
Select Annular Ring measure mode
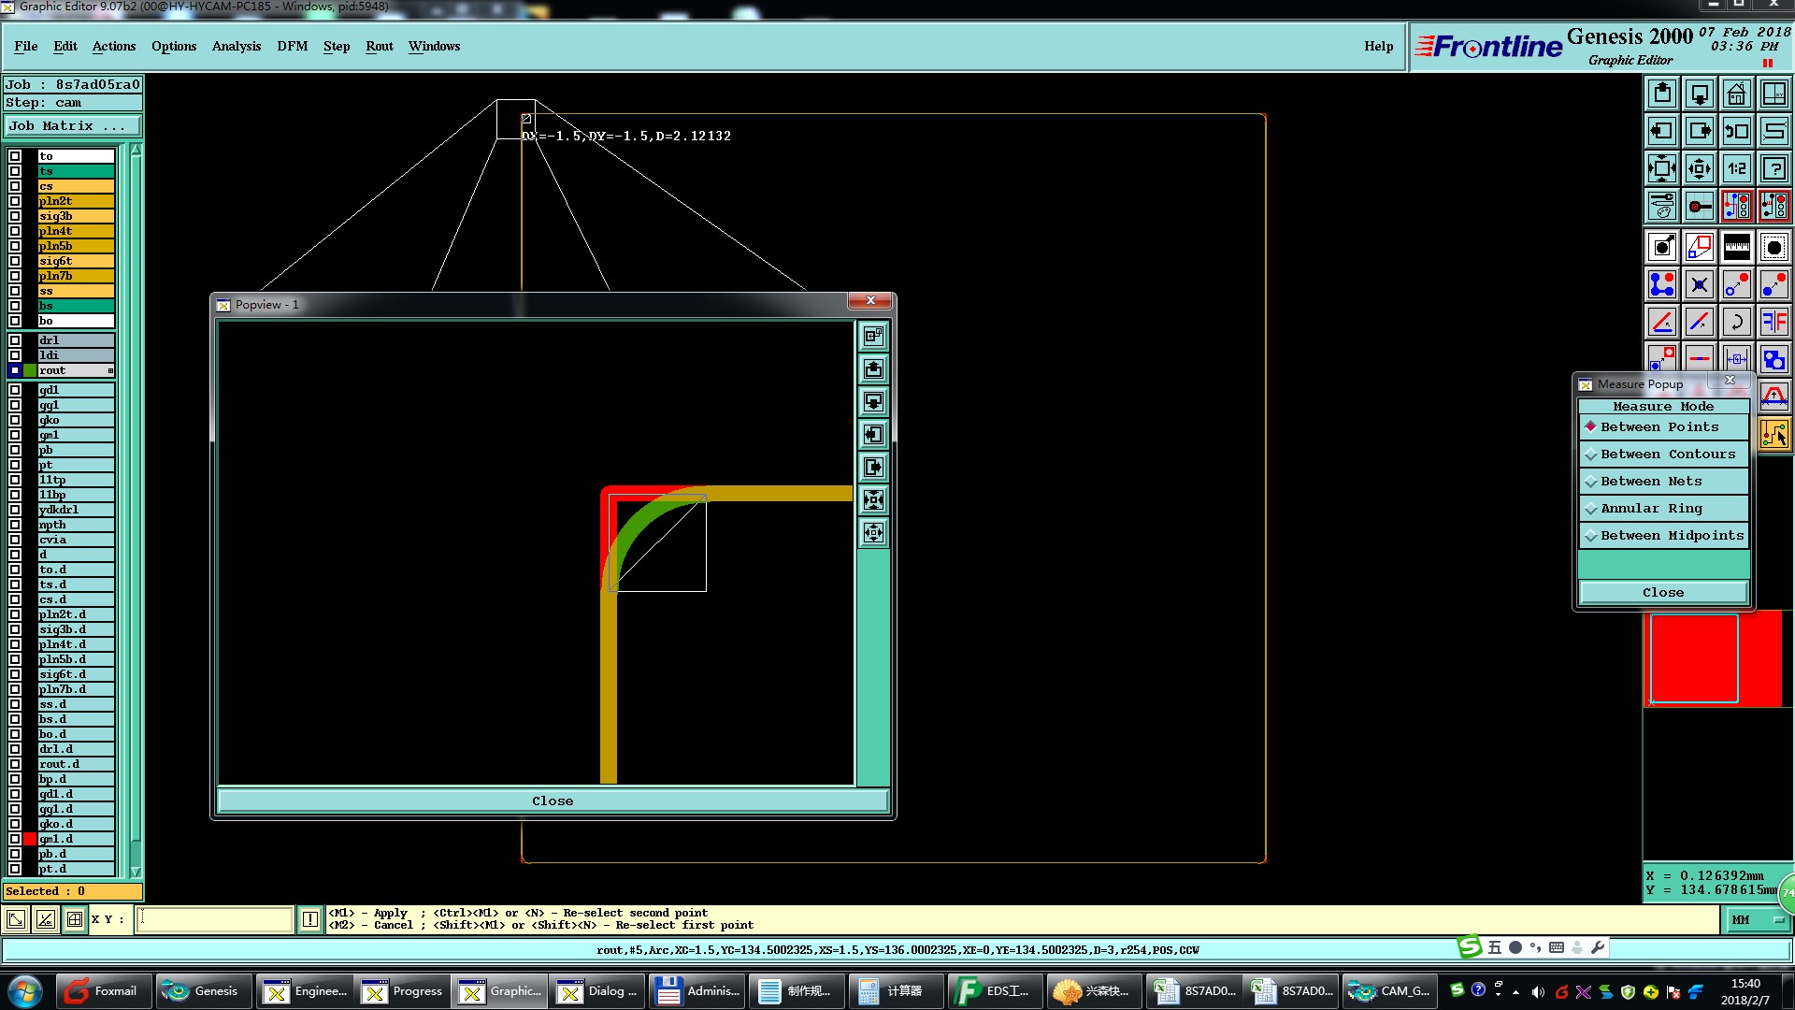(1651, 508)
